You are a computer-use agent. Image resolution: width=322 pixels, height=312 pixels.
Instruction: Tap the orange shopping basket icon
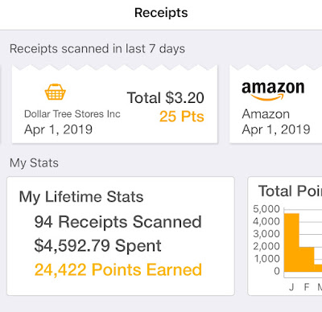coord(56,92)
